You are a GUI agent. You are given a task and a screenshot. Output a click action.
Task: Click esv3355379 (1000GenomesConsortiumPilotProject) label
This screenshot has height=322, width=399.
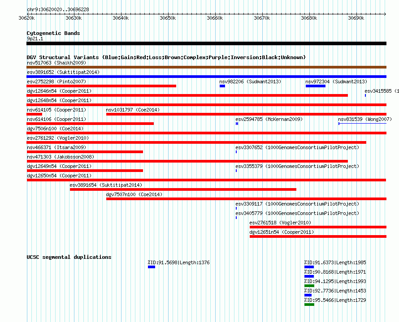[297, 166]
